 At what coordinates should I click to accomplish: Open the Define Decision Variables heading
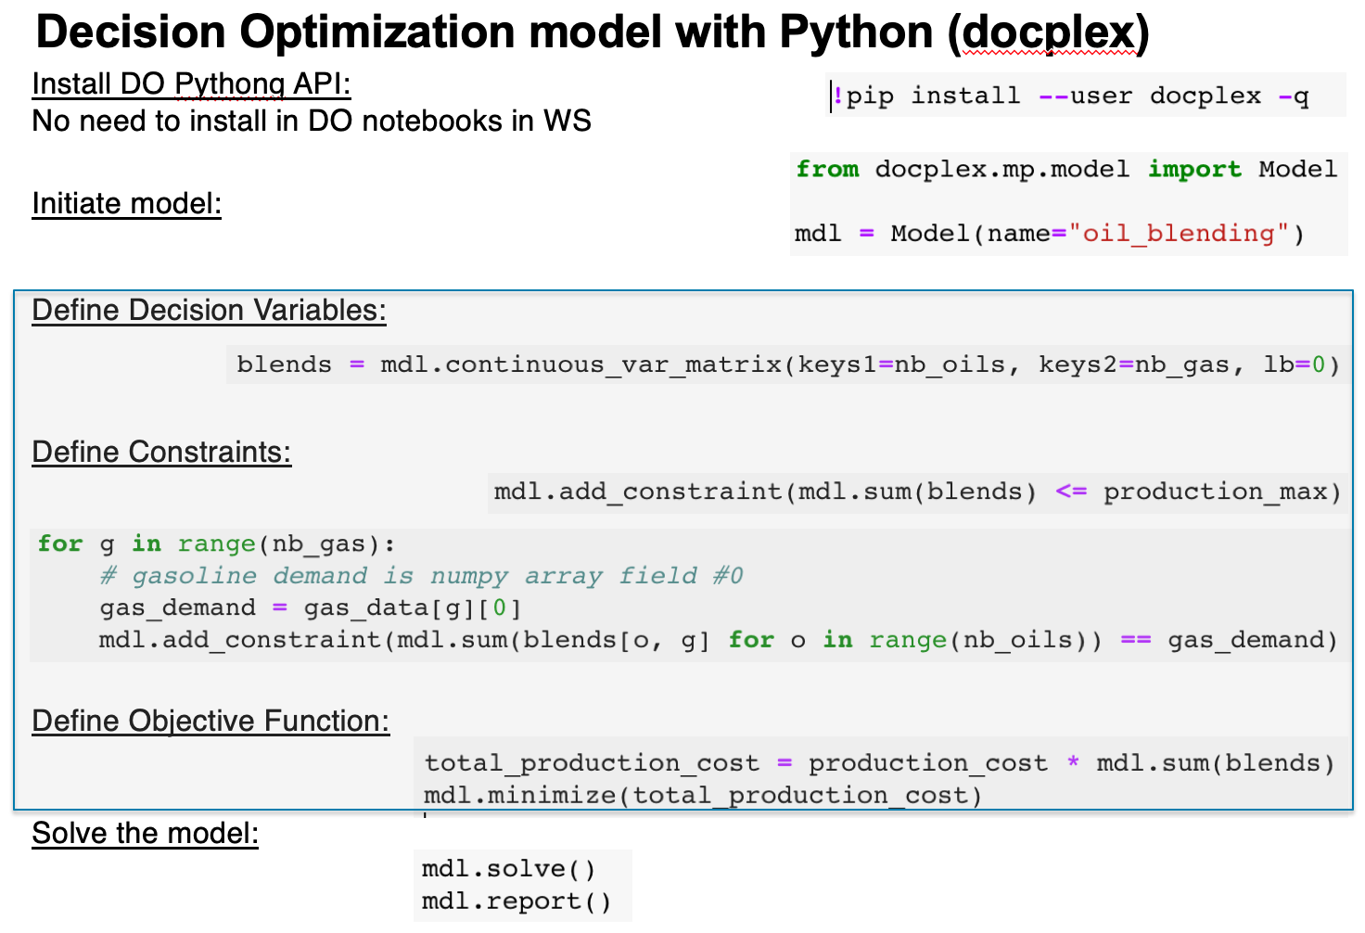point(209,310)
